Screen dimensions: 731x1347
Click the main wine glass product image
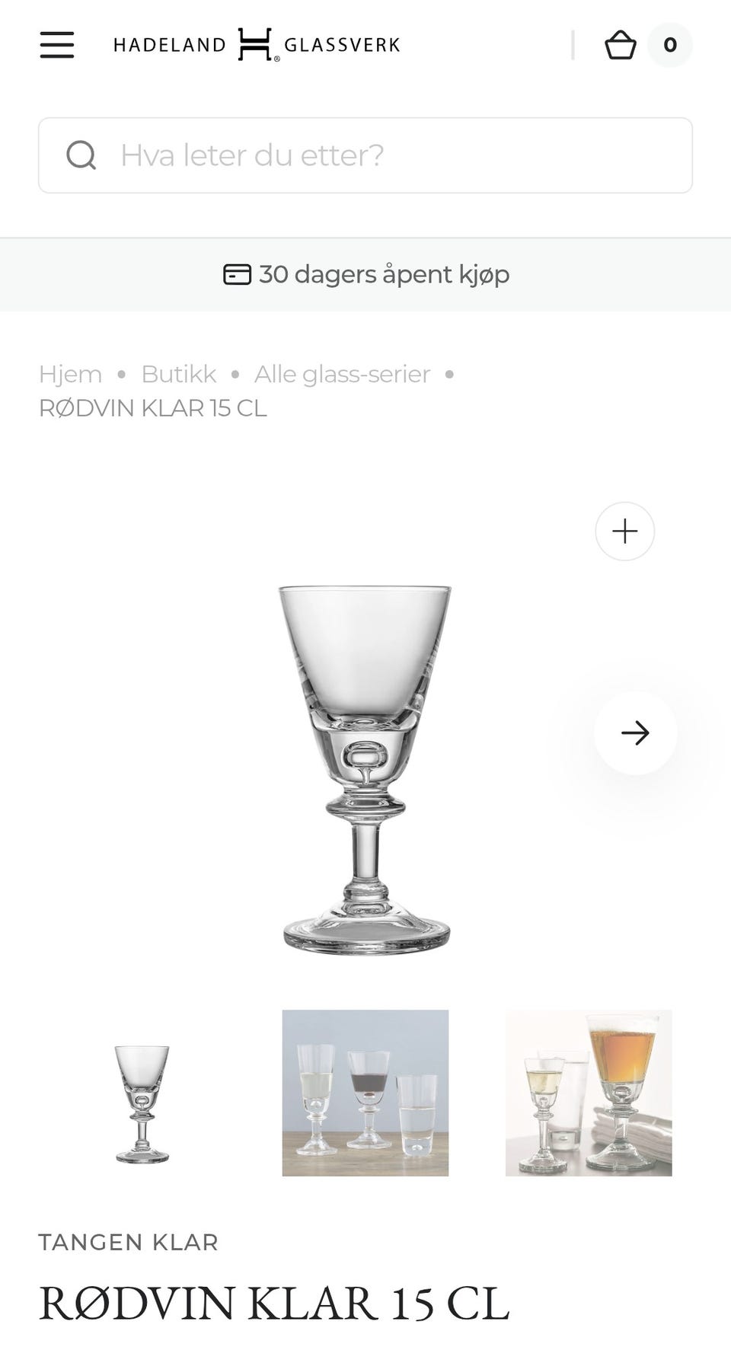365,769
